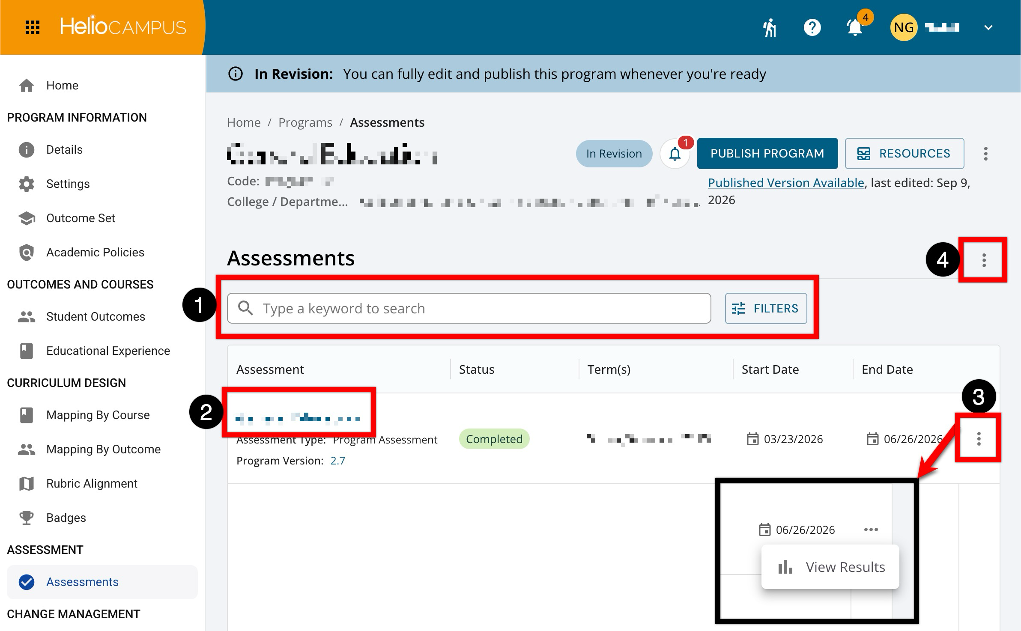This screenshot has height=631, width=1021.
Task: Click the search magnifier icon
Action: pyautogui.click(x=245, y=308)
